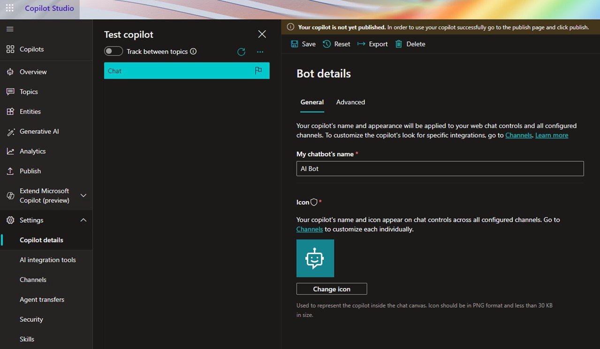Collapse the Settings section

tap(84, 220)
